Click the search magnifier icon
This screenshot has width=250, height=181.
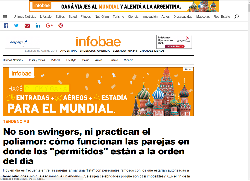(237, 16)
